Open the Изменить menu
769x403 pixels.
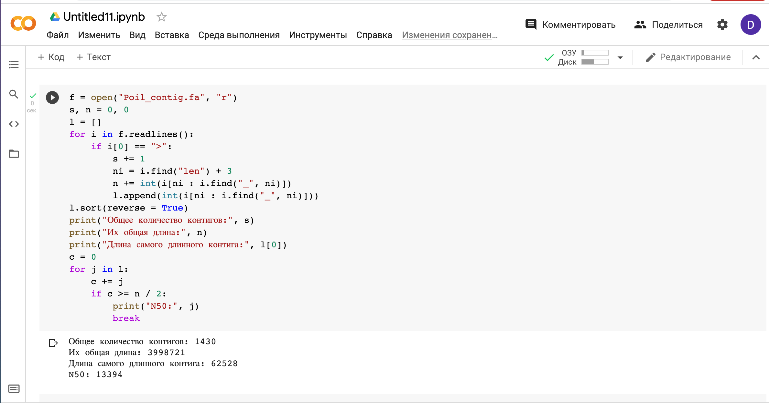(x=99, y=35)
